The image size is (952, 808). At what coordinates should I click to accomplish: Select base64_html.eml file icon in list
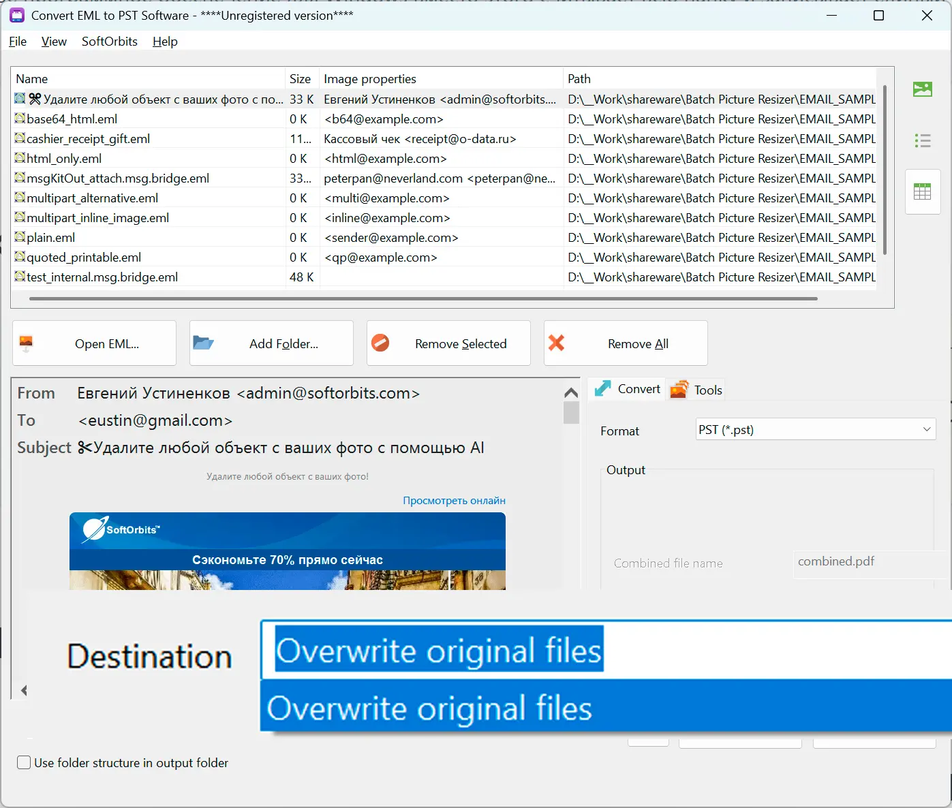20,119
